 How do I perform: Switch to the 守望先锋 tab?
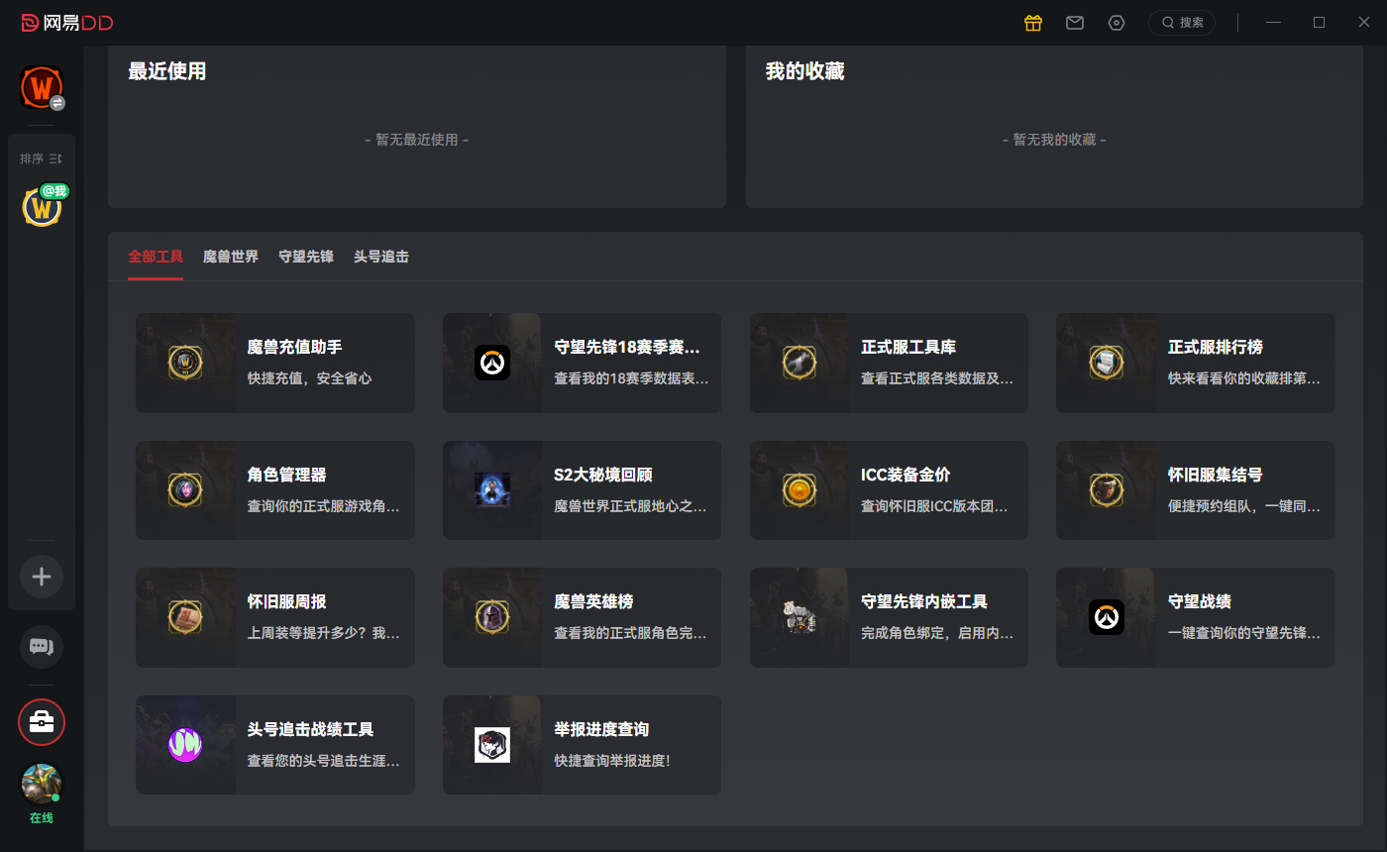click(x=306, y=257)
